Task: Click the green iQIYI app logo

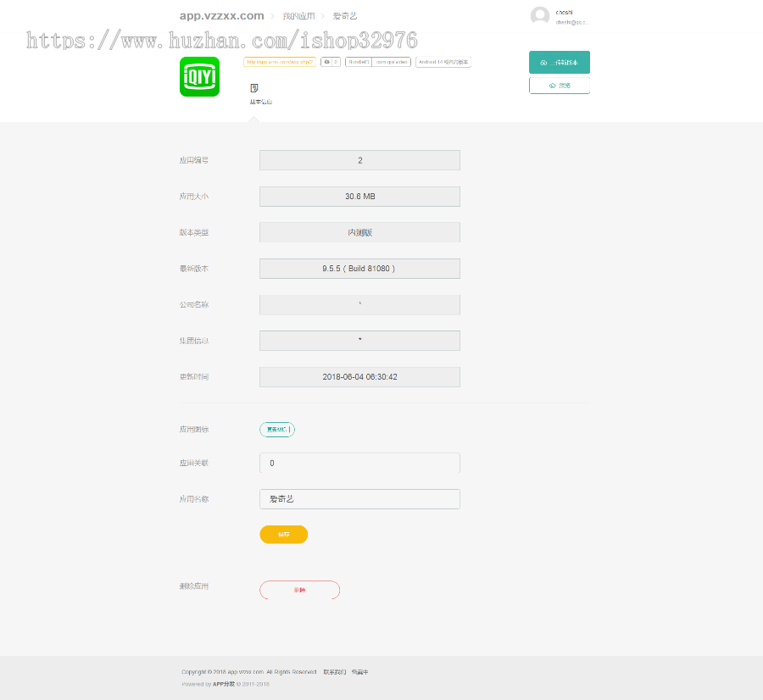Action: point(199,76)
